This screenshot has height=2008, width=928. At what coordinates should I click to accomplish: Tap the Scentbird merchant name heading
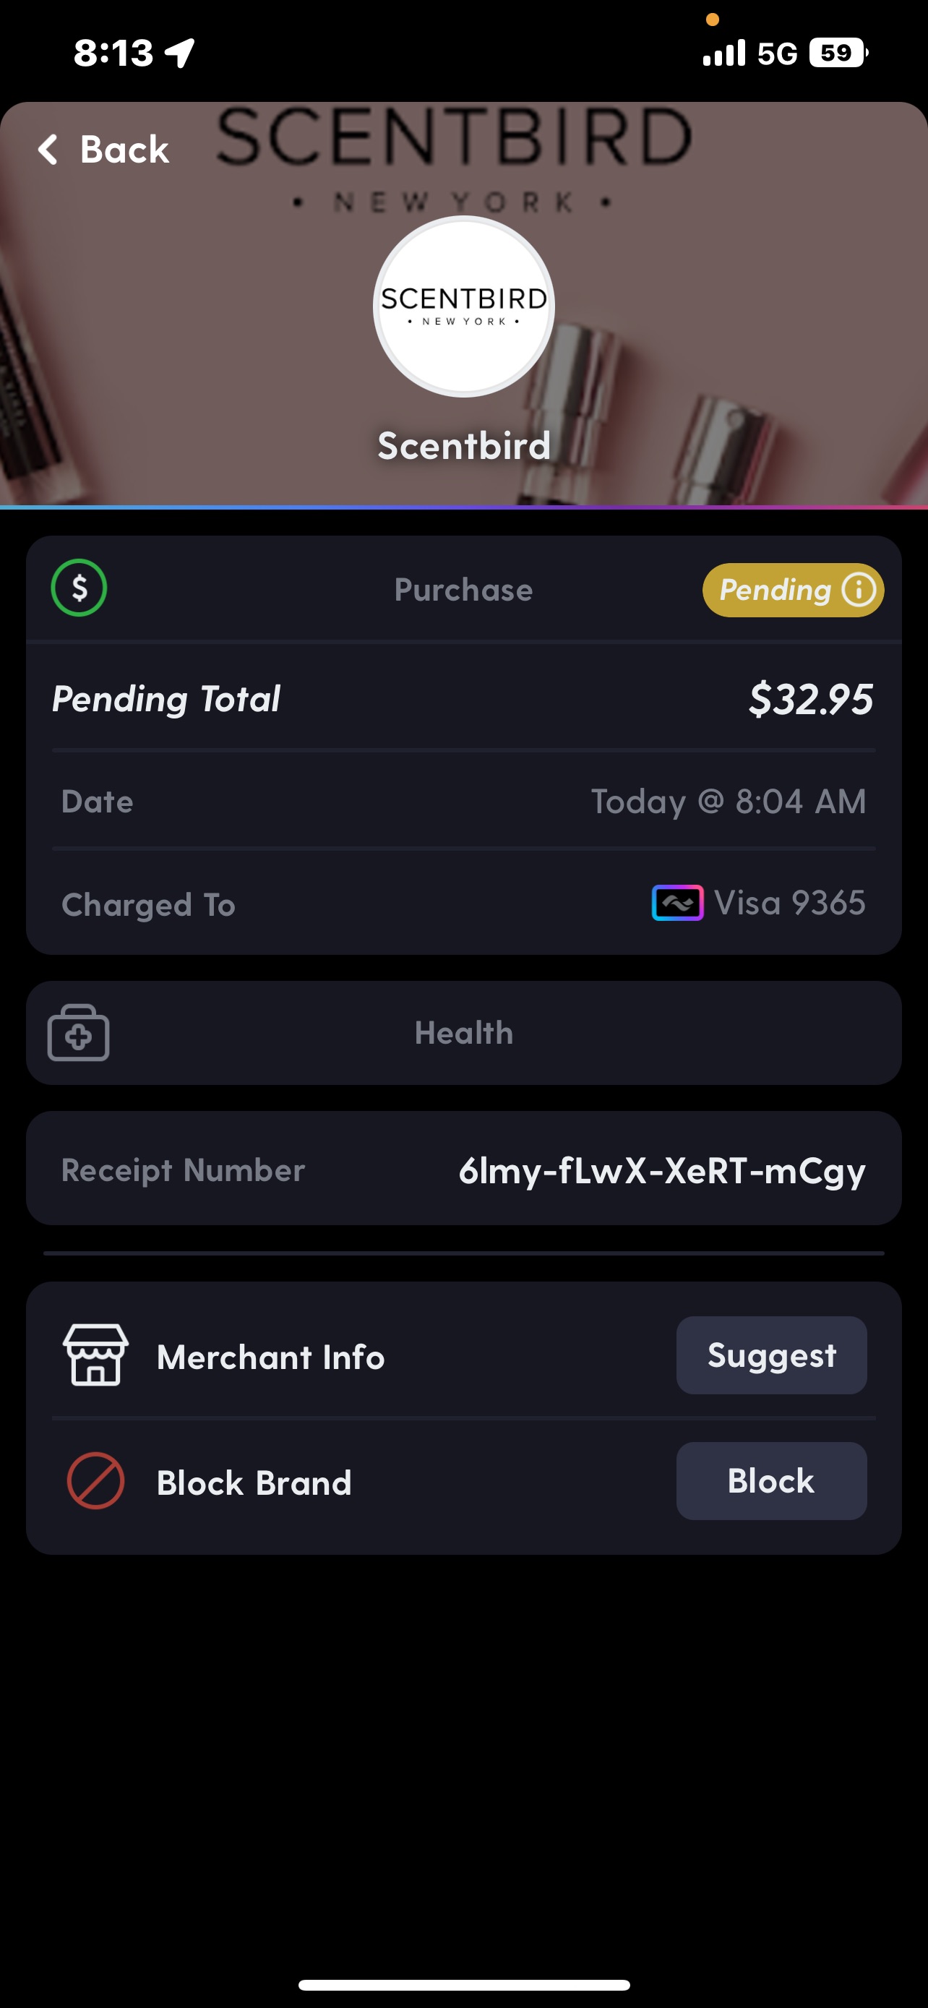(463, 445)
